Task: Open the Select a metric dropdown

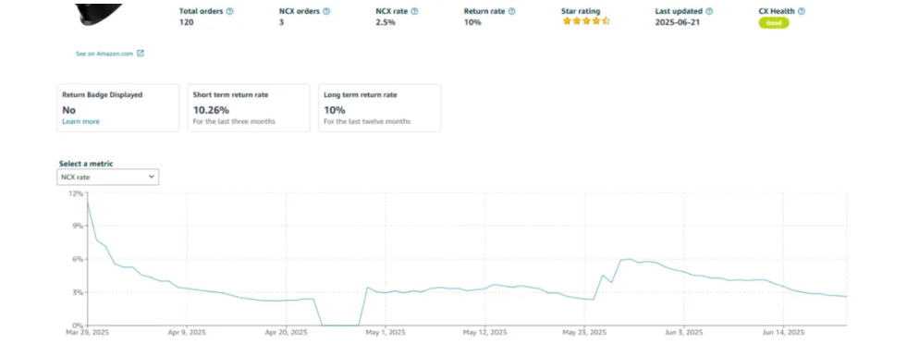Action: 107,177
